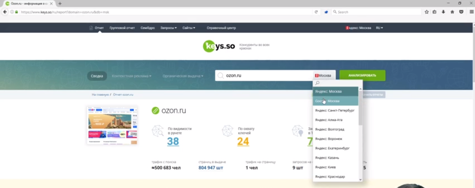Image resolution: width=475 pixels, height=188 pixels.
Task: Go to the browser home icon
Action: (452, 12)
